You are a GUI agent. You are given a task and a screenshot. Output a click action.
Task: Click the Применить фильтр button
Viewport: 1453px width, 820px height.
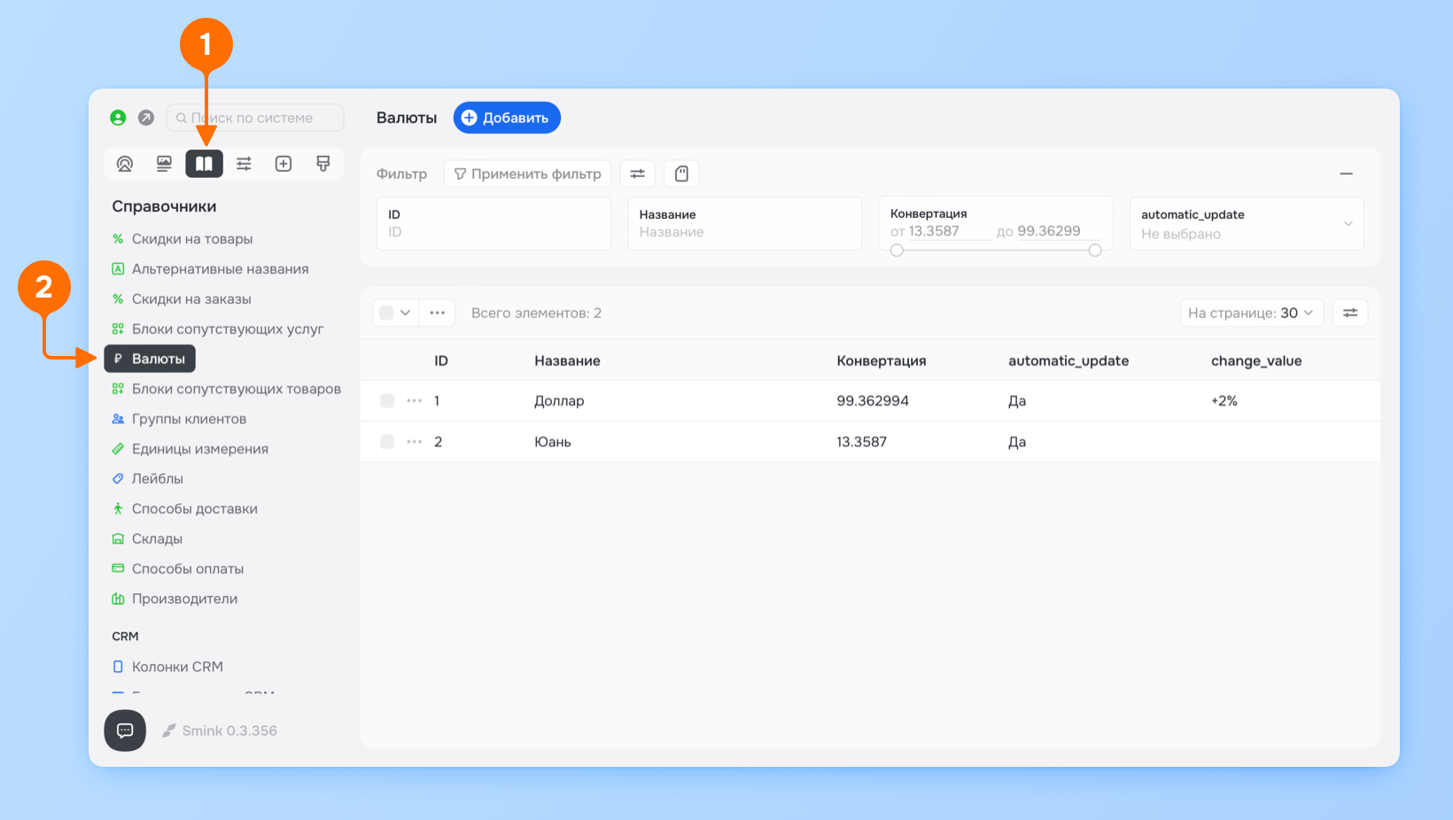[527, 174]
